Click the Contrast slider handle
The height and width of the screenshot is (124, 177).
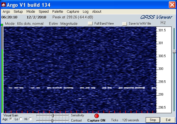coord(52,121)
